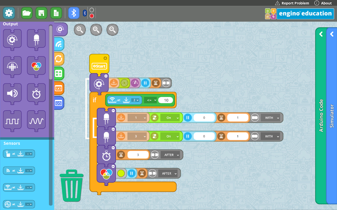Image resolution: width=337 pixels, height=210 pixels.
Task: Click the small Bluetooth status icon
Action: coord(85,13)
